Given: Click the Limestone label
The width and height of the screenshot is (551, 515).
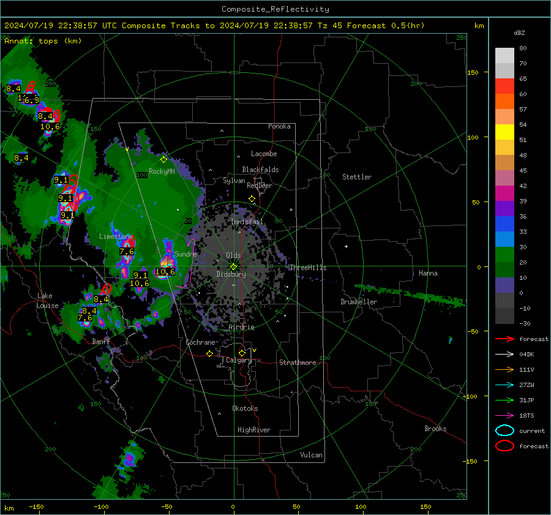Looking at the screenshot, I should click(x=116, y=236).
